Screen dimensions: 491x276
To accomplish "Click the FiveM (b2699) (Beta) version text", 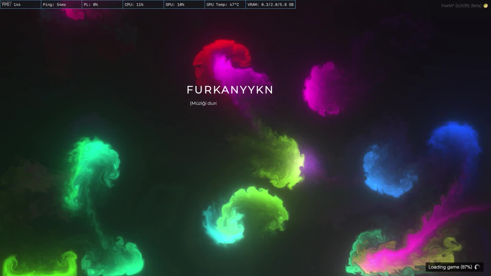I will 461,6.
